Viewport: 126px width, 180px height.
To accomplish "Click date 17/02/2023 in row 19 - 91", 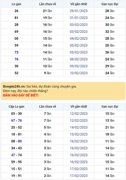I will click(x=79, y=176).
